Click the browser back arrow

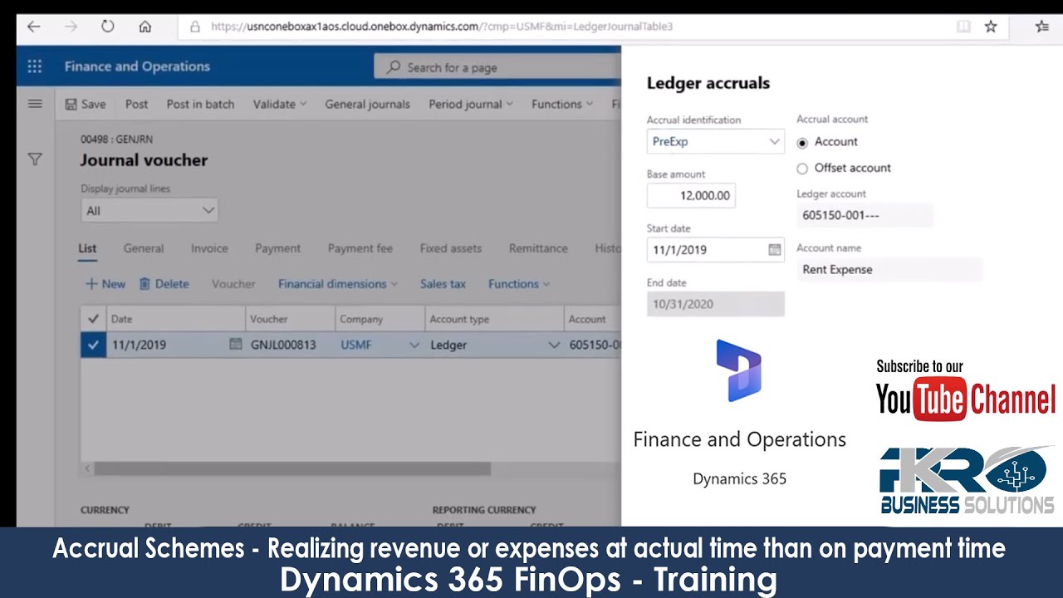coord(34,27)
